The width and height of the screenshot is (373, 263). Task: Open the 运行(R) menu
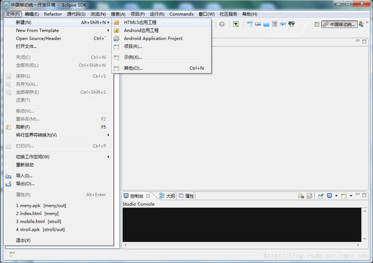157,14
